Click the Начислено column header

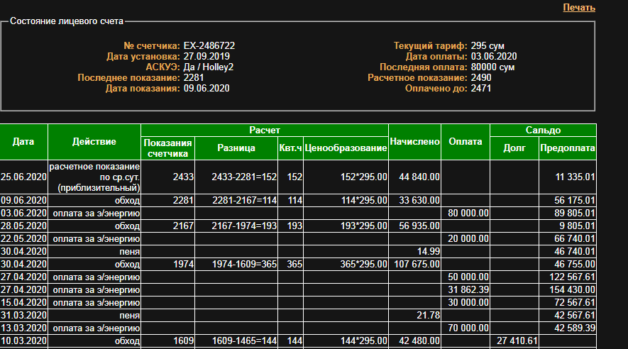414,142
